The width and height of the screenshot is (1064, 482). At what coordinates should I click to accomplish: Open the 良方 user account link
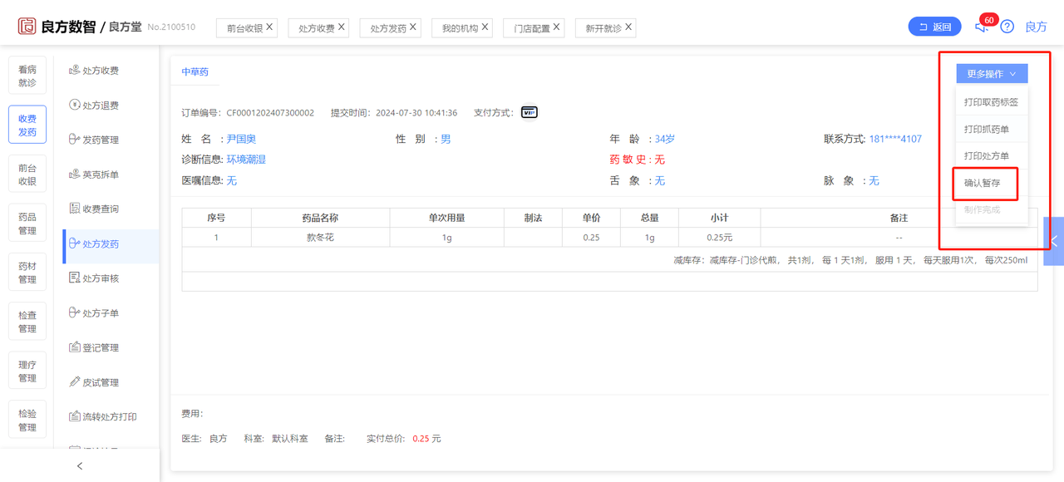tap(1036, 27)
